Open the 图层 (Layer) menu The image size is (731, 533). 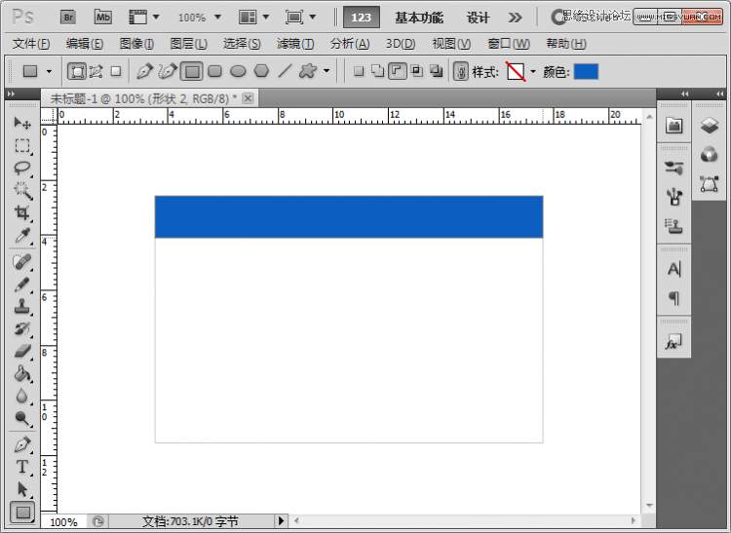(188, 44)
